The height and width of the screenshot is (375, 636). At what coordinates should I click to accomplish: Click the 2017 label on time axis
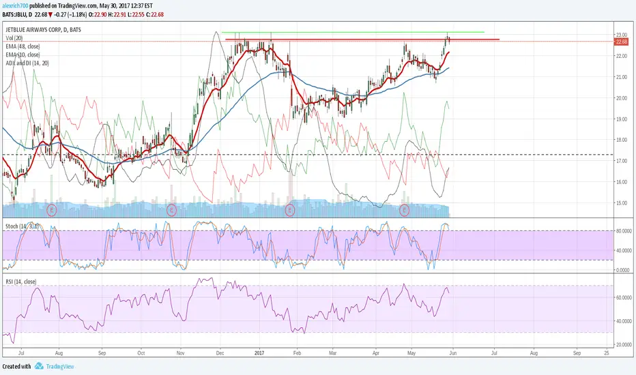coord(259,353)
